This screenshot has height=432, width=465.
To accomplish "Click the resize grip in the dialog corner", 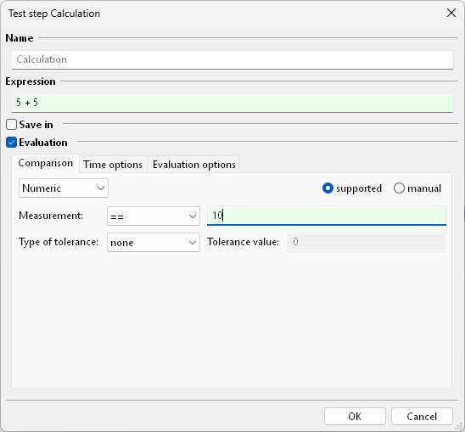I will tap(458, 426).
